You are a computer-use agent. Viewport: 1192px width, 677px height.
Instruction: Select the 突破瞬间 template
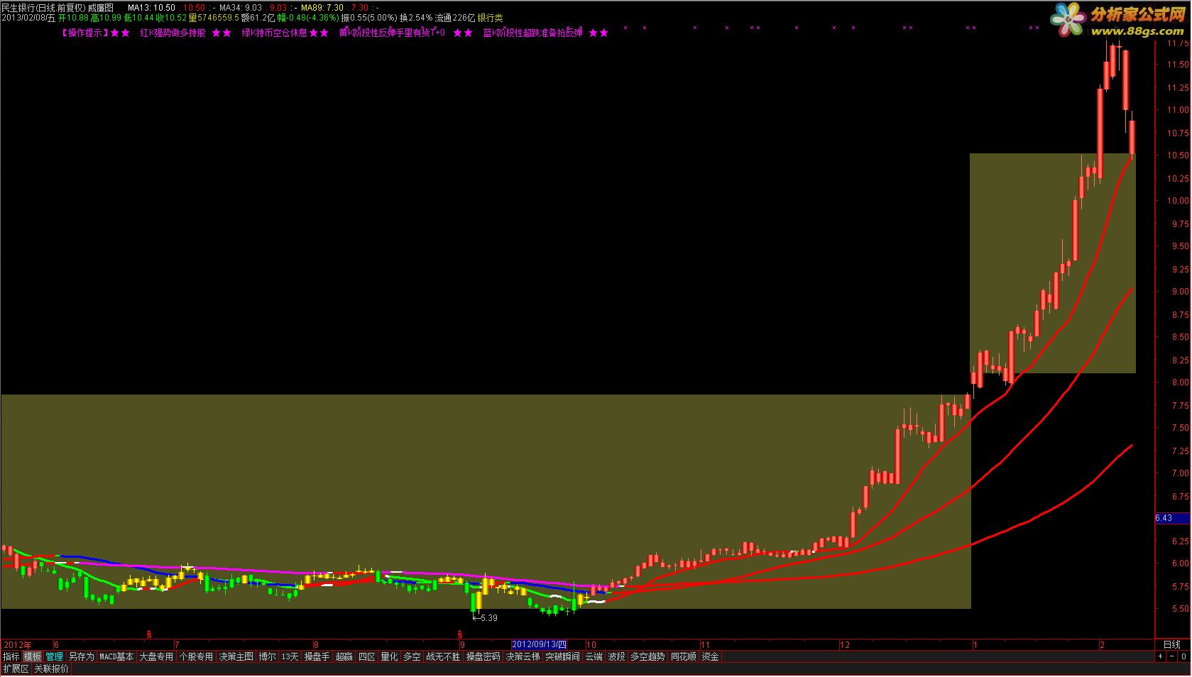point(562,656)
